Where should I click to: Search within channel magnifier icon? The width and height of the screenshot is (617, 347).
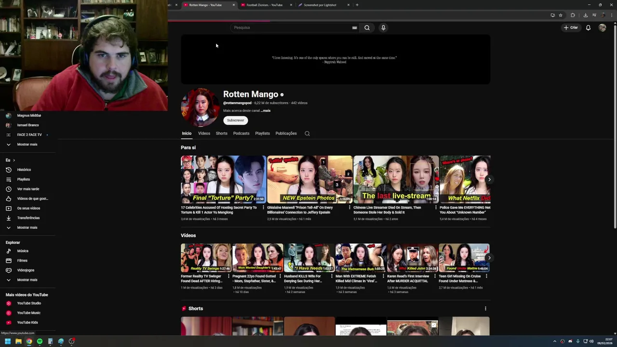click(x=307, y=133)
